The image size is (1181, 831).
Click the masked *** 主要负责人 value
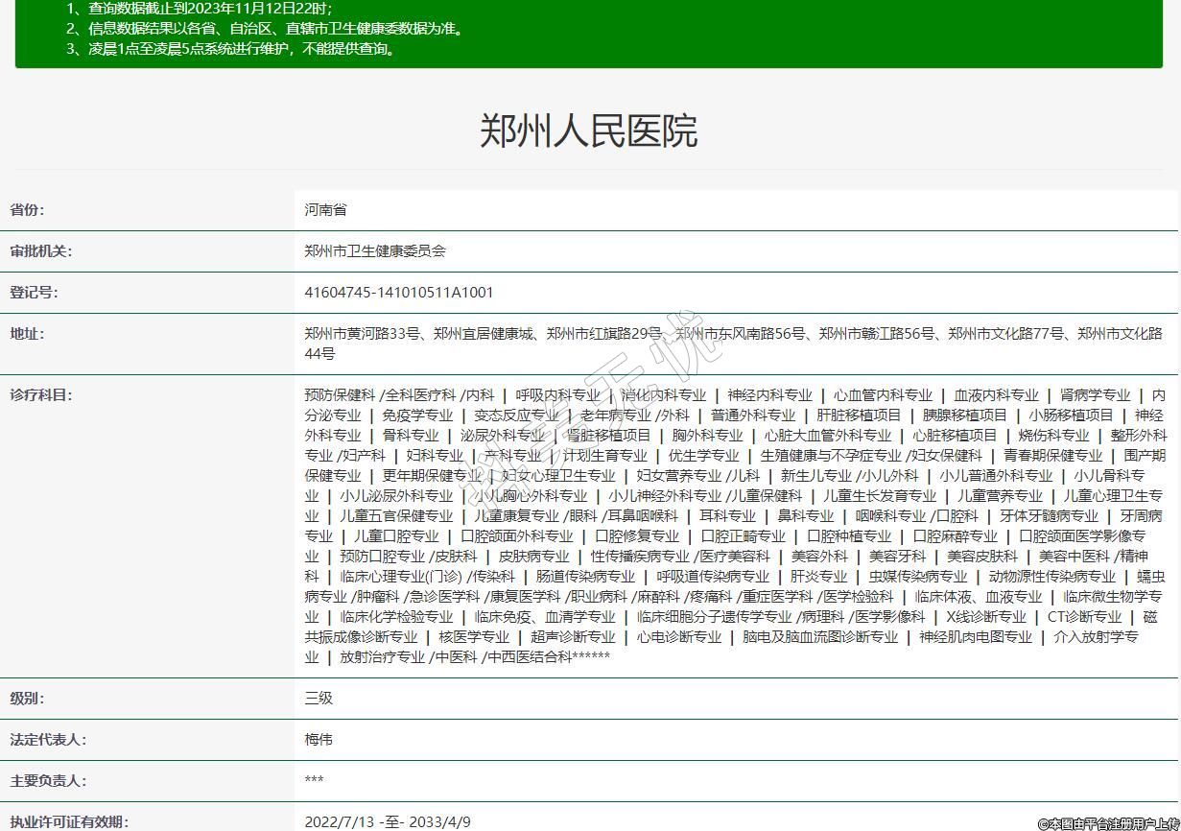tap(314, 781)
